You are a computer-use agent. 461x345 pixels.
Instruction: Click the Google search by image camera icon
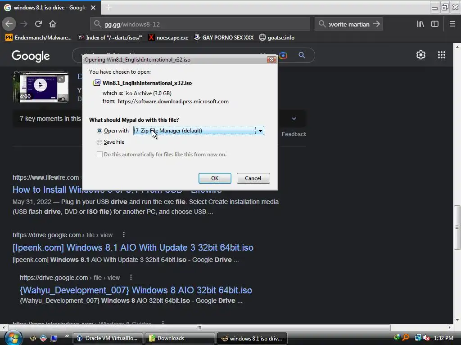click(x=283, y=55)
